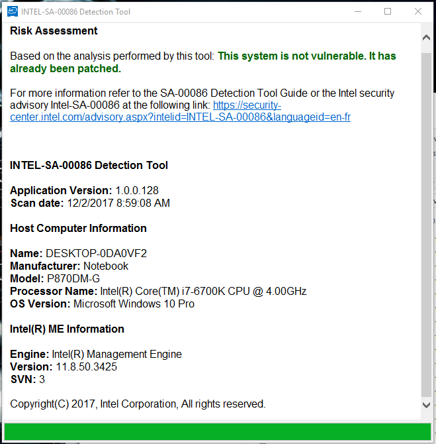Select the Manufacturer value Notebook
The image size is (436, 444).
pos(106,266)
